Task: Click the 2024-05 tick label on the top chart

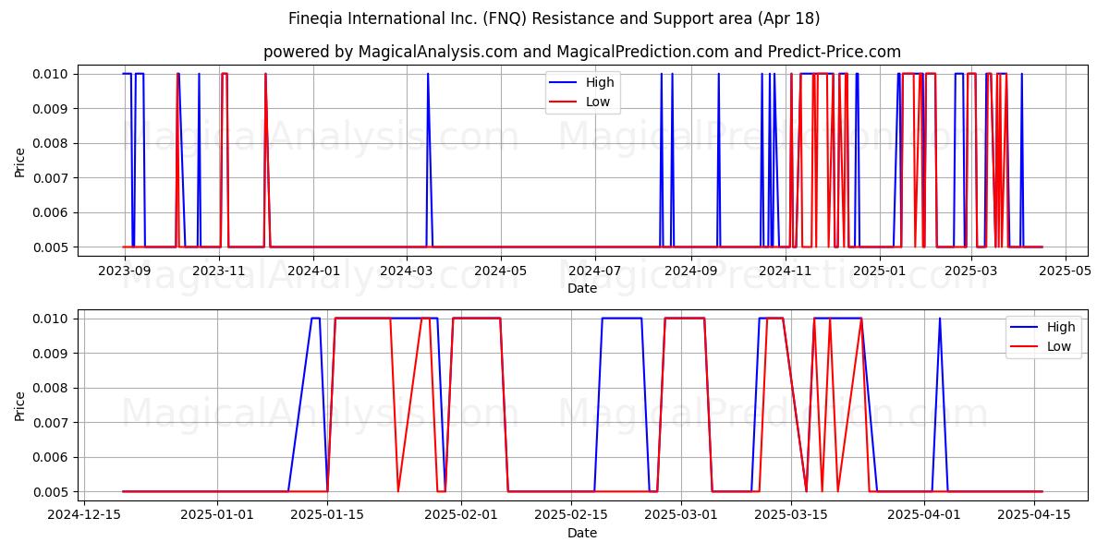Action: click(x=501, y=271)
